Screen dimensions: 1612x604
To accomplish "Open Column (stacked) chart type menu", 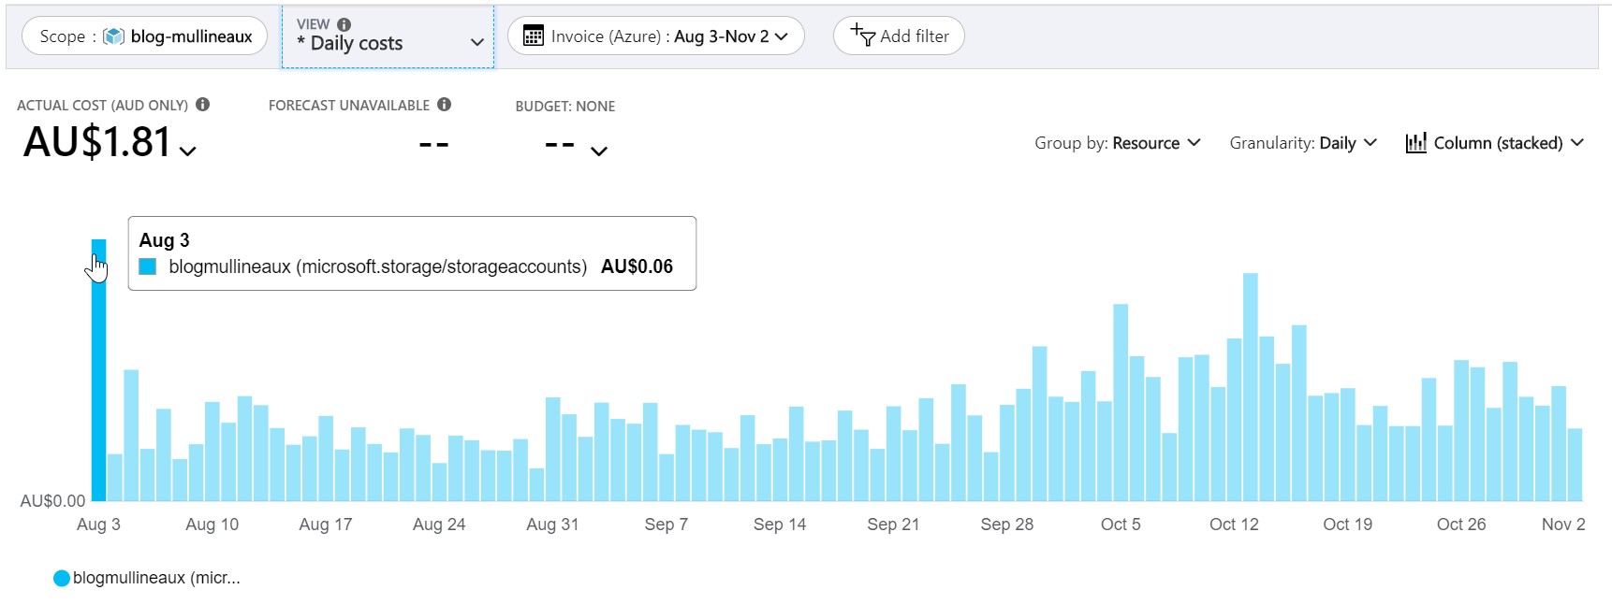I will [1497, 143].
